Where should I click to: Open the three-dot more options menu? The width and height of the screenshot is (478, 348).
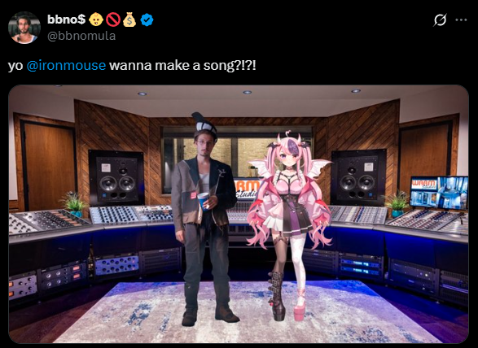point(461,20)
